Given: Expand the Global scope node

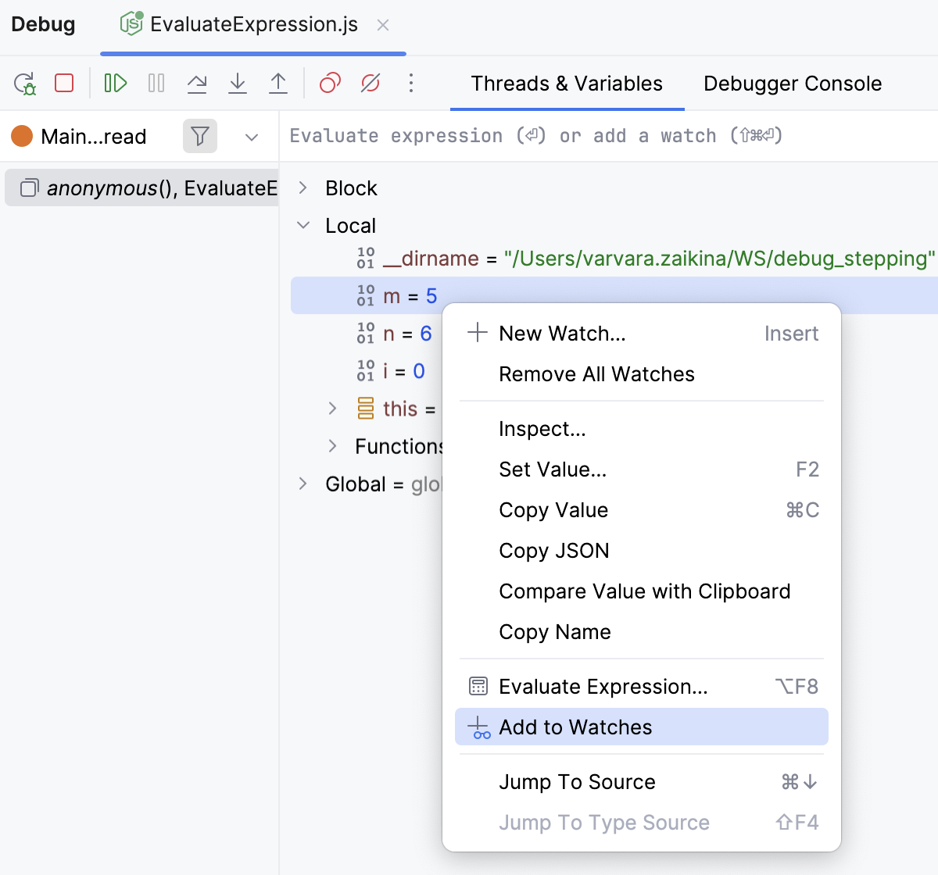Looking at the screenshot, I should coord(303,484).
